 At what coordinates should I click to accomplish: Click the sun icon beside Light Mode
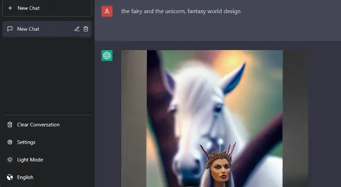point(10,160)
